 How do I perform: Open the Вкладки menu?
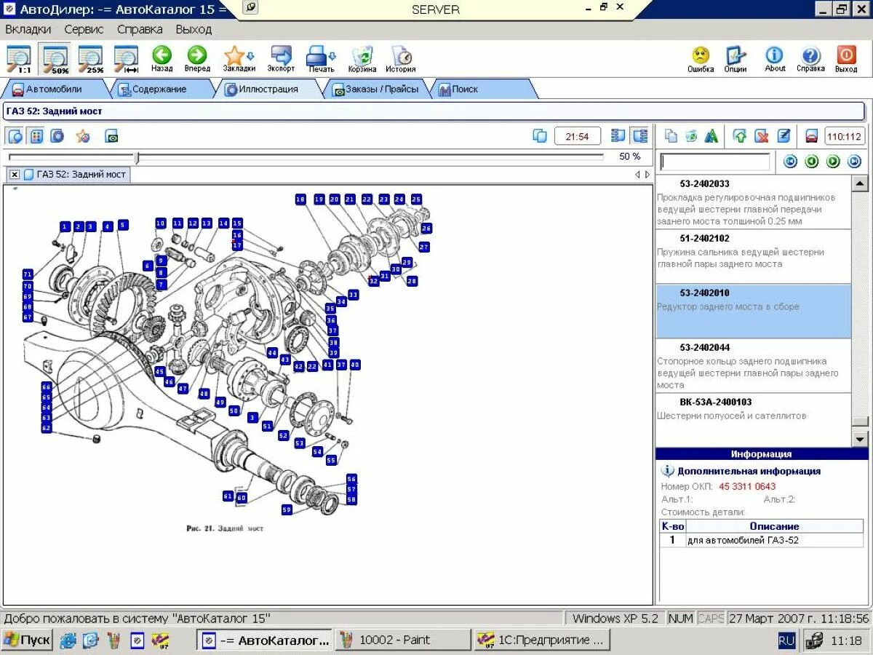click(28, 30)
